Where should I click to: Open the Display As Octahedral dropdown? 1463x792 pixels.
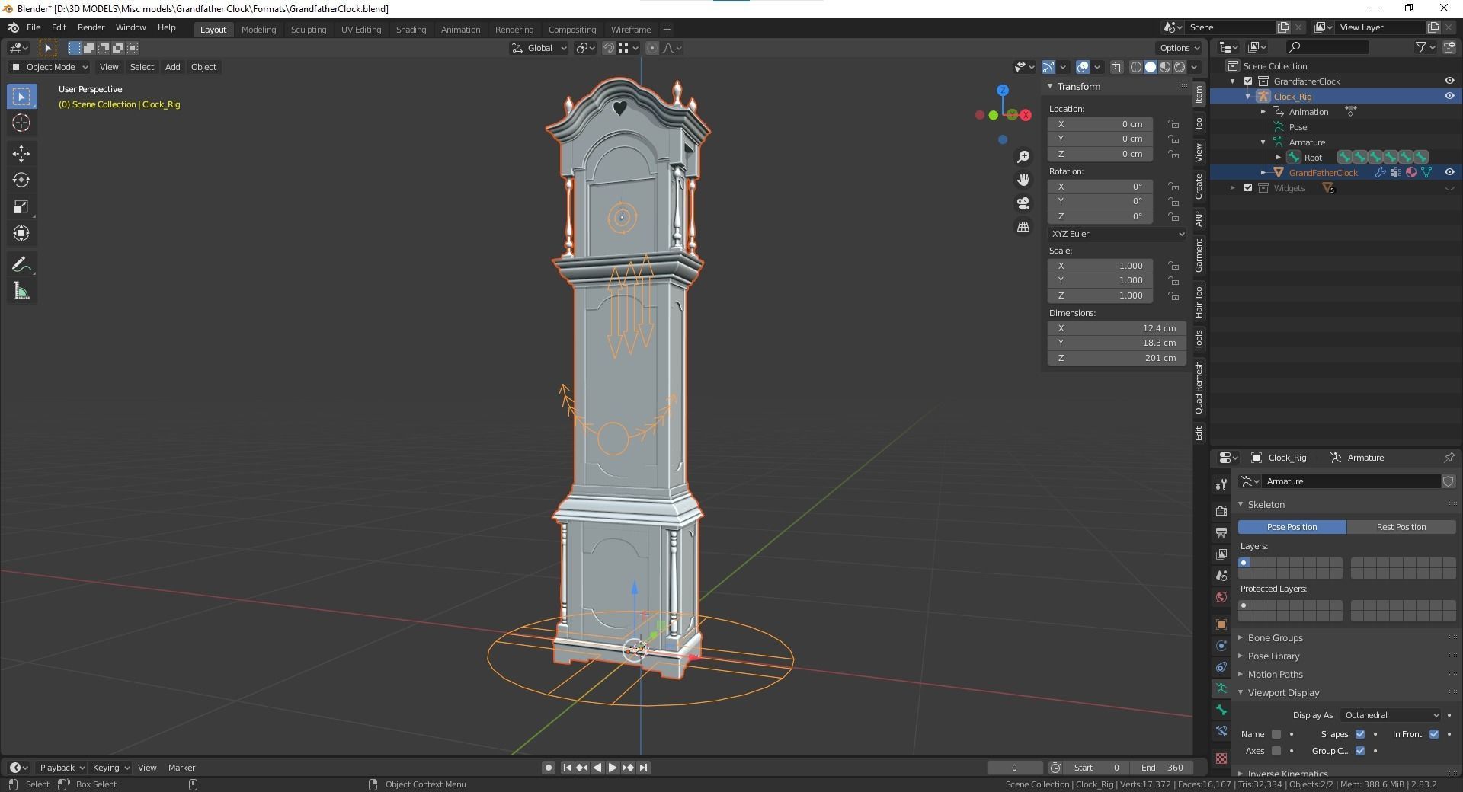(1391, 715)
